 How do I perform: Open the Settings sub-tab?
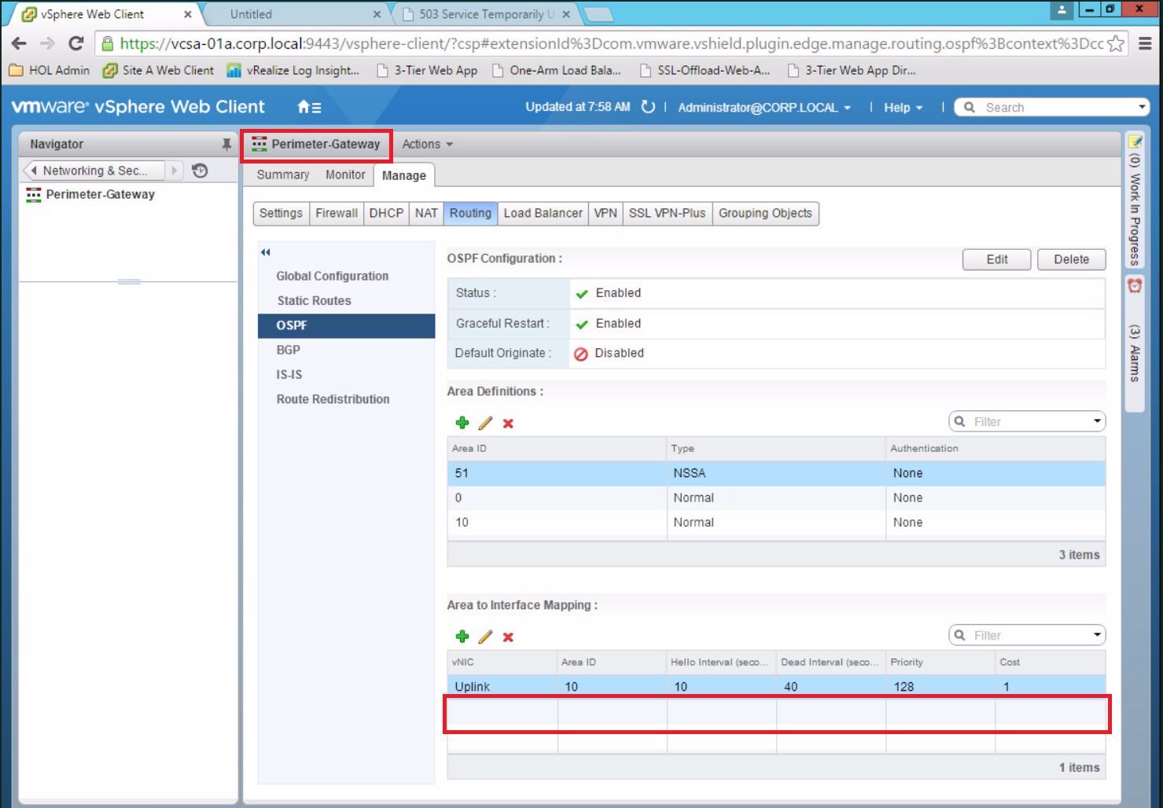coord(281,213)
